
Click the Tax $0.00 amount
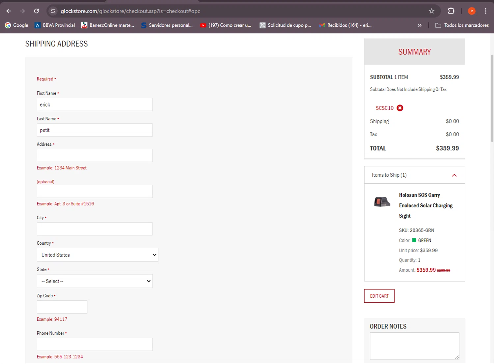click(452, 134)
